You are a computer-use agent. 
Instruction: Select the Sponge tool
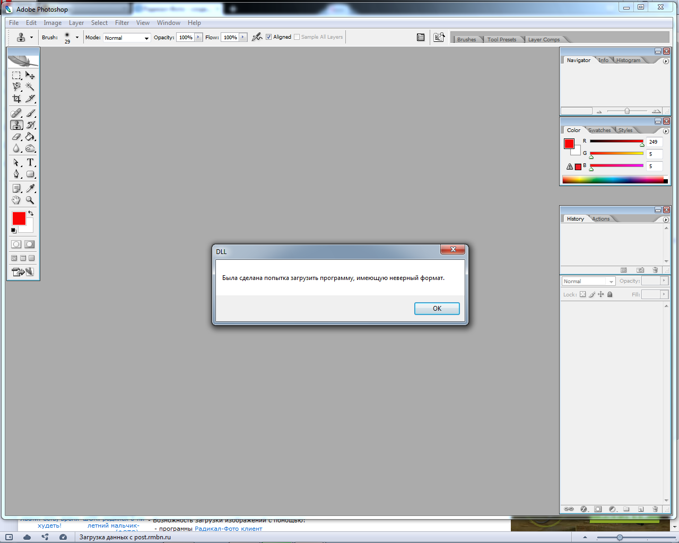click(x=30, y=148)
